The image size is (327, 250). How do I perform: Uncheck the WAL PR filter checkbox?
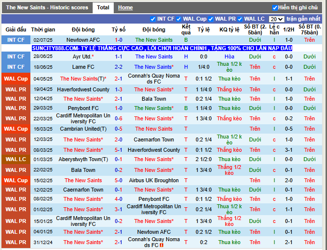[x=211, y=19]
